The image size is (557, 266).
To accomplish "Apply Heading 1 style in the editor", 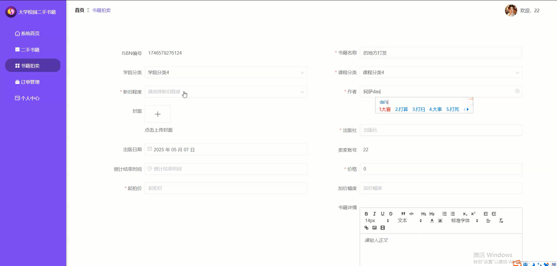I will point(423,214).
